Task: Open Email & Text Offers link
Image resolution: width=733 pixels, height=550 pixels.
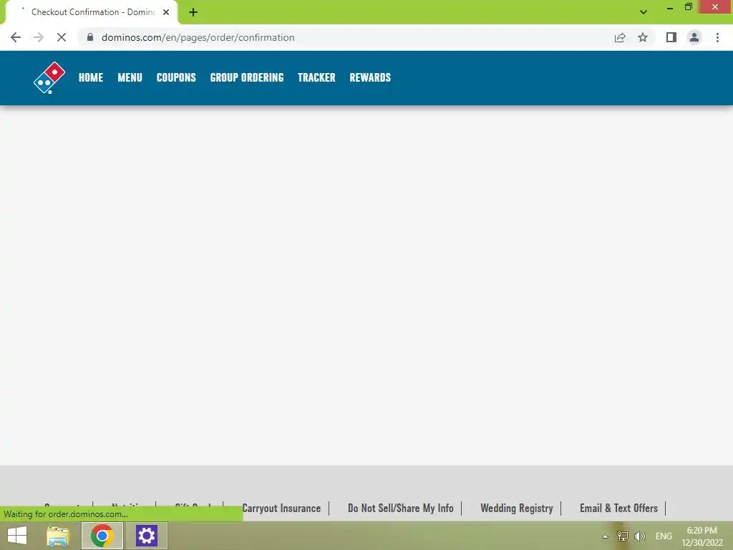Action: point(618,508)
